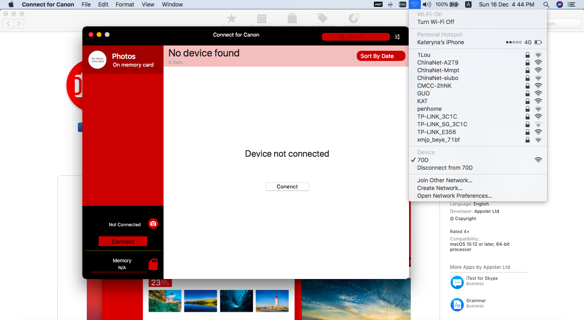Join the TP-LINK_5G_3C1C network

pos(478,124)
